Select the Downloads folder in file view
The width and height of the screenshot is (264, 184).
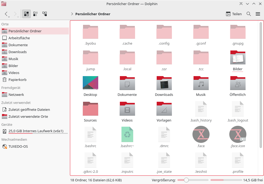(164, 83)
